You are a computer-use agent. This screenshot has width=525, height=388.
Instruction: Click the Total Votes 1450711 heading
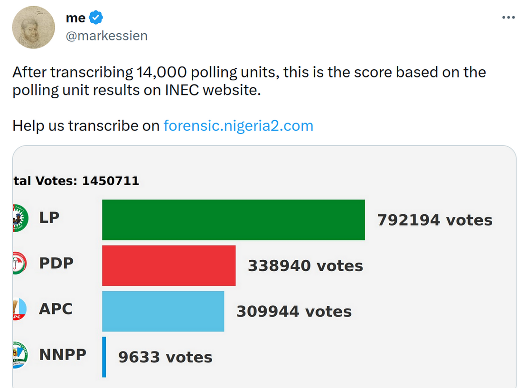tap(76, 181)
